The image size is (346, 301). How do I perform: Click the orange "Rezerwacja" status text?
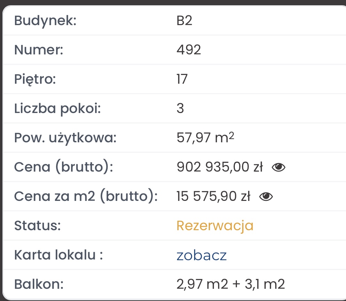click(x=215, y=226)
